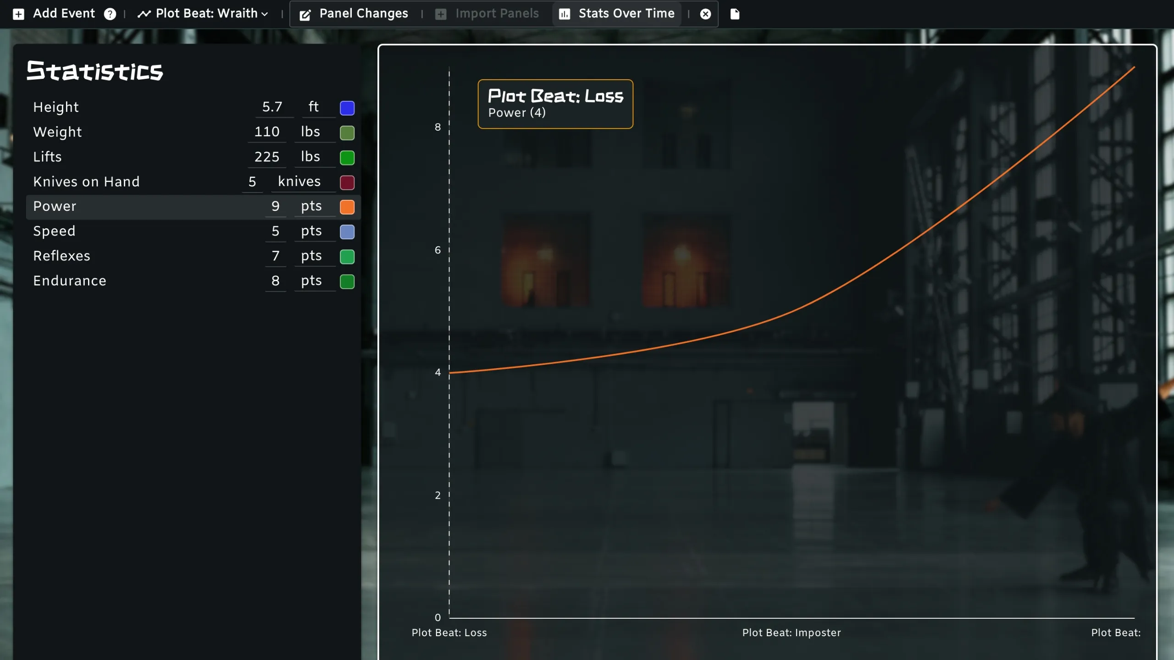Click the Import Panels plus icon
Image resolution: width=1174 pixels, height=660 pixels.
point(441,14)
